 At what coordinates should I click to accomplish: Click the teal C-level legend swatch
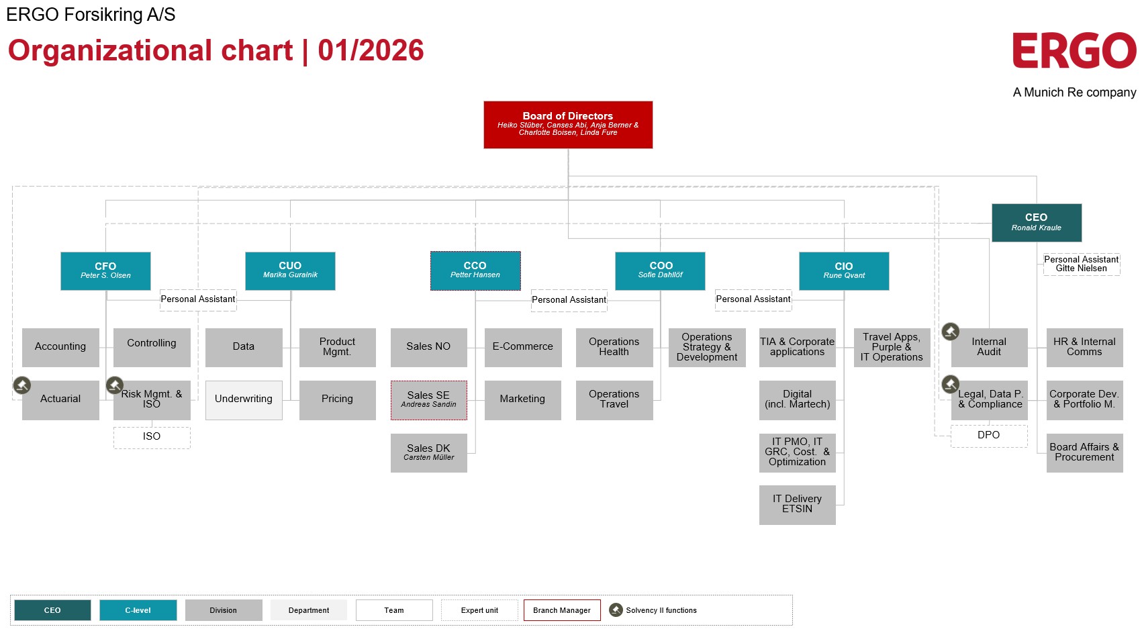pyautogui.click(x=138, y=610)
